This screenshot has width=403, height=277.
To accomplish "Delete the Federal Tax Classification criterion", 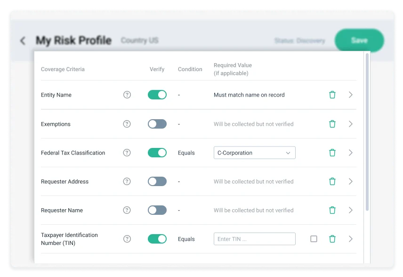I will click(x=332, y=153).
